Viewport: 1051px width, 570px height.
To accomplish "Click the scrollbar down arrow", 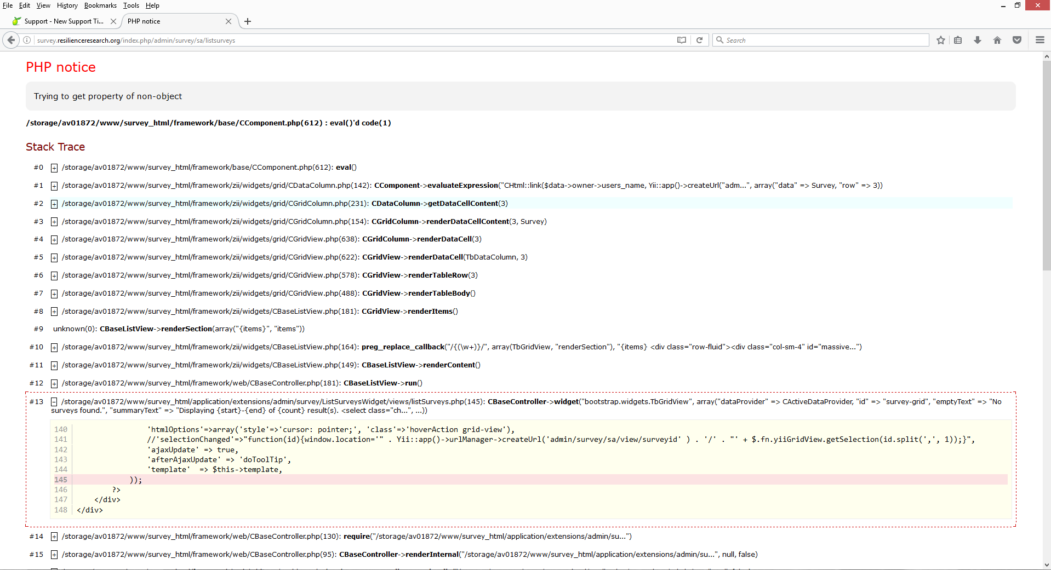I will point(1047,565).
